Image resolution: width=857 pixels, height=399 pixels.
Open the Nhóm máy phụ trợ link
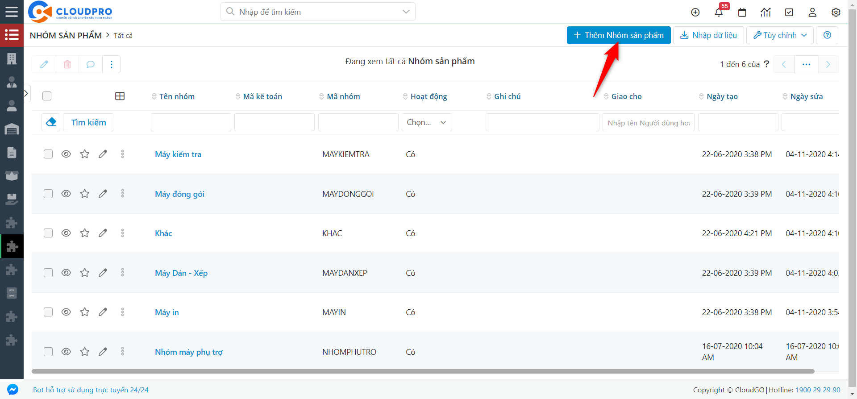[x=189, y=352]
